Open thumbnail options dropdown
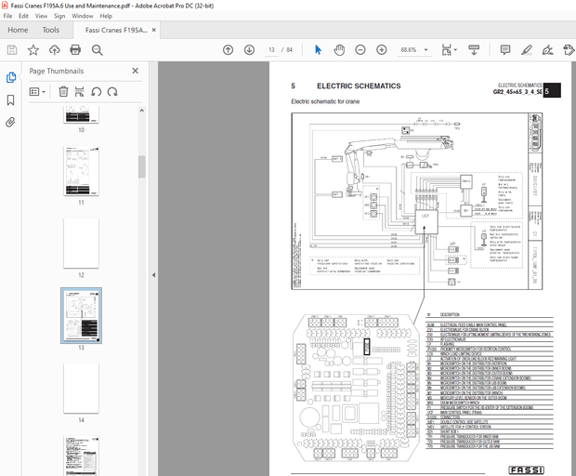Viewport: 576px width, 476px height. click(x=37, y=91)
